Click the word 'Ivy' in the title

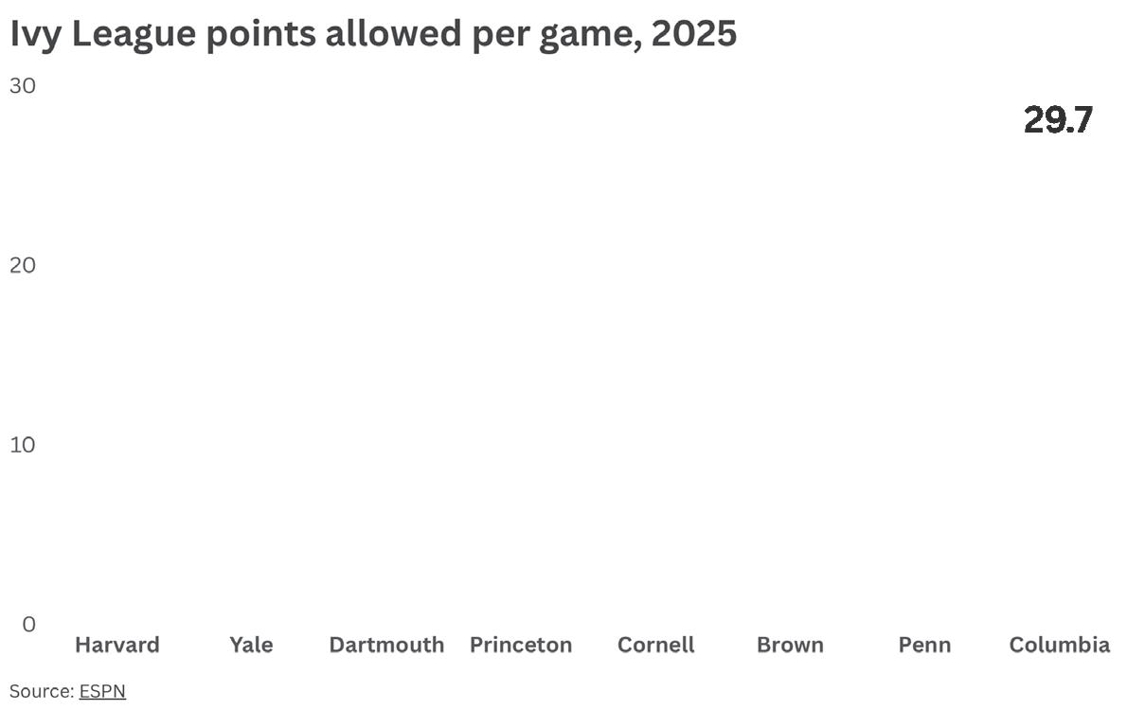[x=34, y=34]
